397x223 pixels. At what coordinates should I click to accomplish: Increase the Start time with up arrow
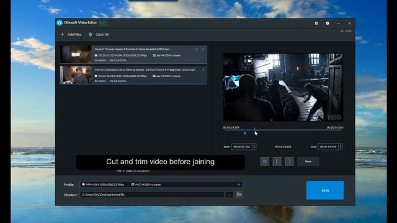(254, 145)
